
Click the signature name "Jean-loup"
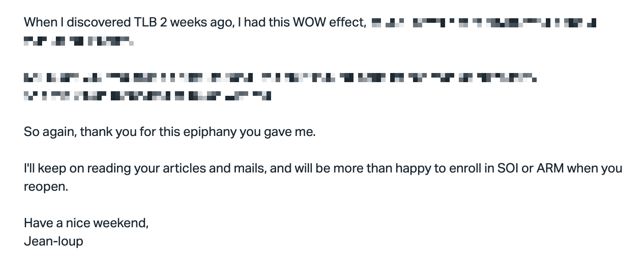(x=54, y=241)
